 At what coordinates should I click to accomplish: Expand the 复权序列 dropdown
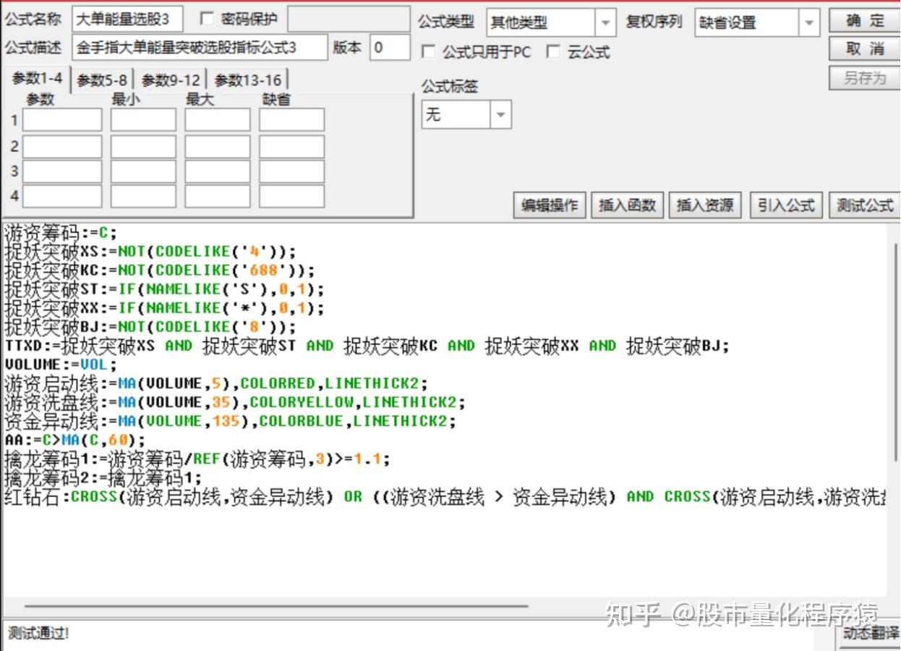[x=809, y=22]
